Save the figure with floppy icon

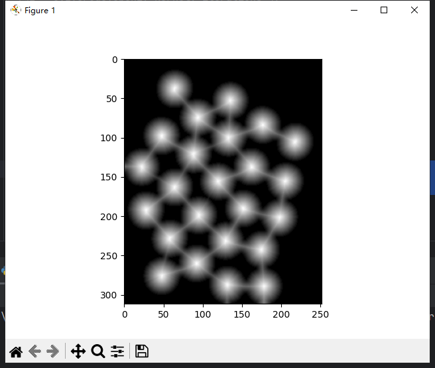click(142, 351)
